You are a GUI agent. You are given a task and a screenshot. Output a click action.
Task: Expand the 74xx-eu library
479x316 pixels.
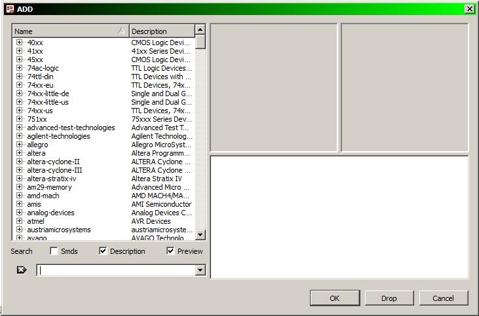pyautogui.click(x=19, y=85)
